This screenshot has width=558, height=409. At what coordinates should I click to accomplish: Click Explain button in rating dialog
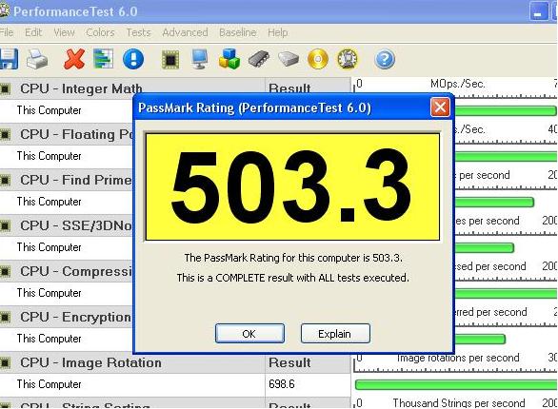[335, 334]
